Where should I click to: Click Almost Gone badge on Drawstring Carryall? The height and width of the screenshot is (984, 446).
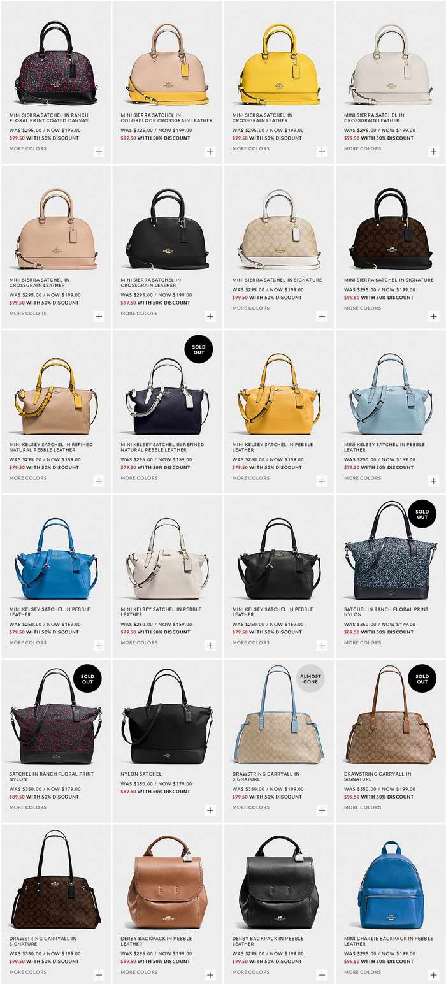coord(311,677)
